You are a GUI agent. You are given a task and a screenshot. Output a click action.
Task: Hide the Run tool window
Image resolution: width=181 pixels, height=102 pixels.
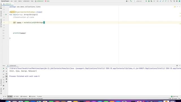point(180,65)
